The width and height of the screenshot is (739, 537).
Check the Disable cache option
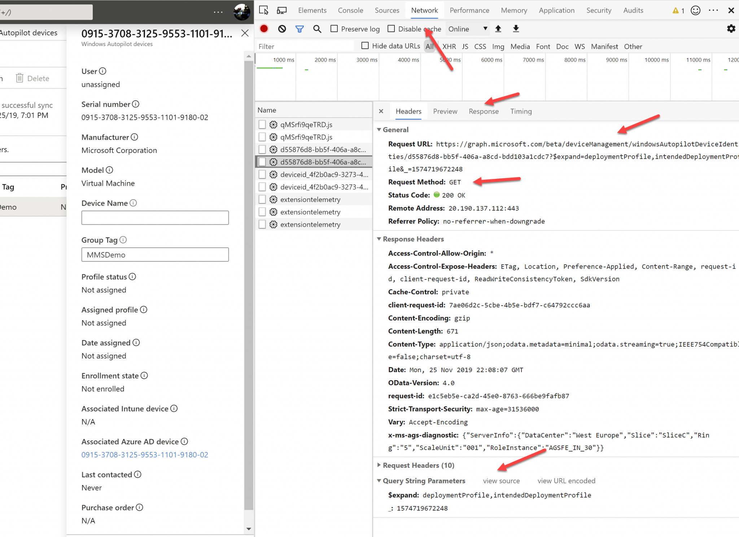pos(391,28)
